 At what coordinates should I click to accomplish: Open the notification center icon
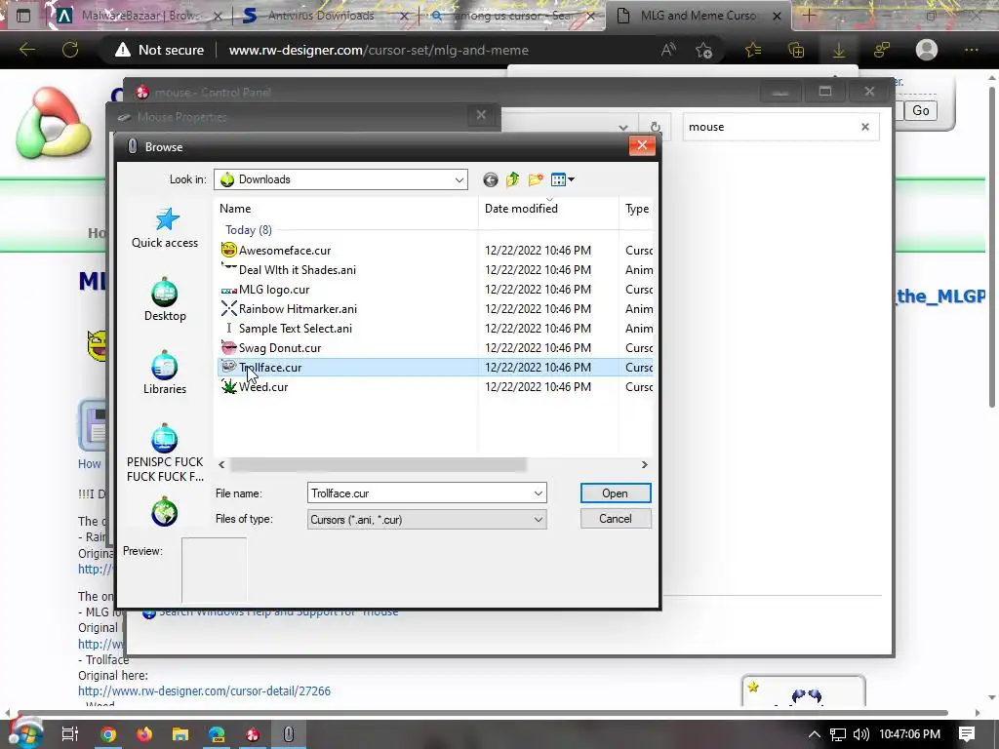tap(967, 734)
